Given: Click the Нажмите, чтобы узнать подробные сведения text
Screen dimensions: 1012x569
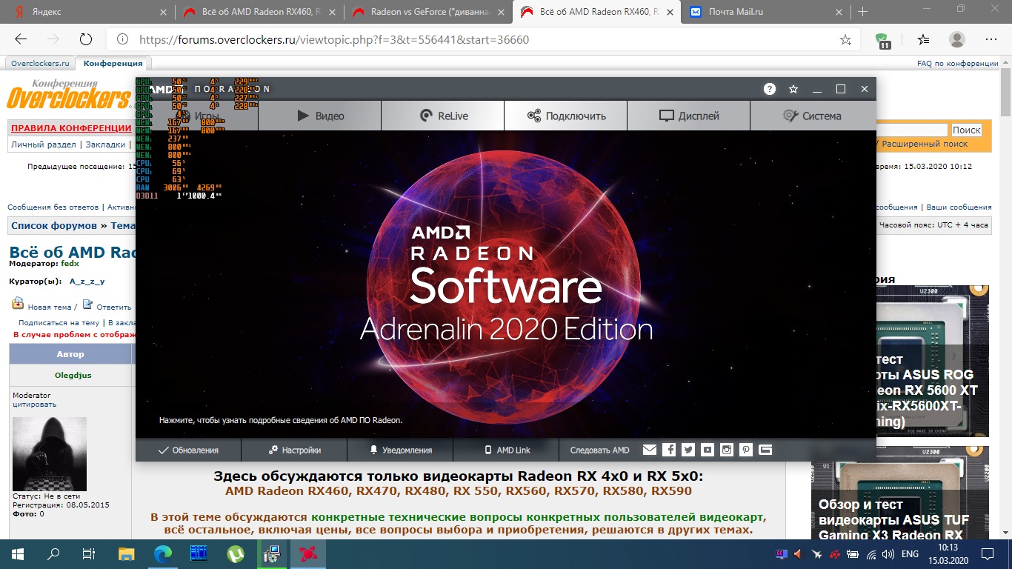Looking at the screenshot, I should pyautogui.click(x=281, y=420).
